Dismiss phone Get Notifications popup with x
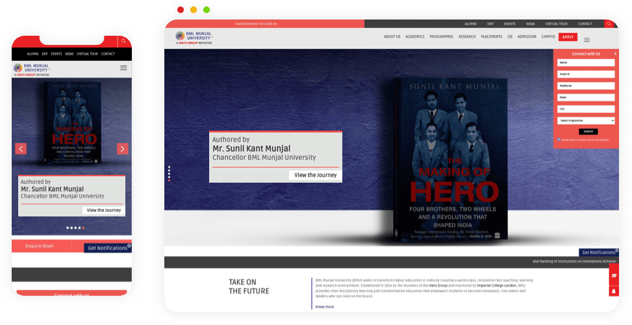This screenshot has height=325, width=632. point(129,245)
